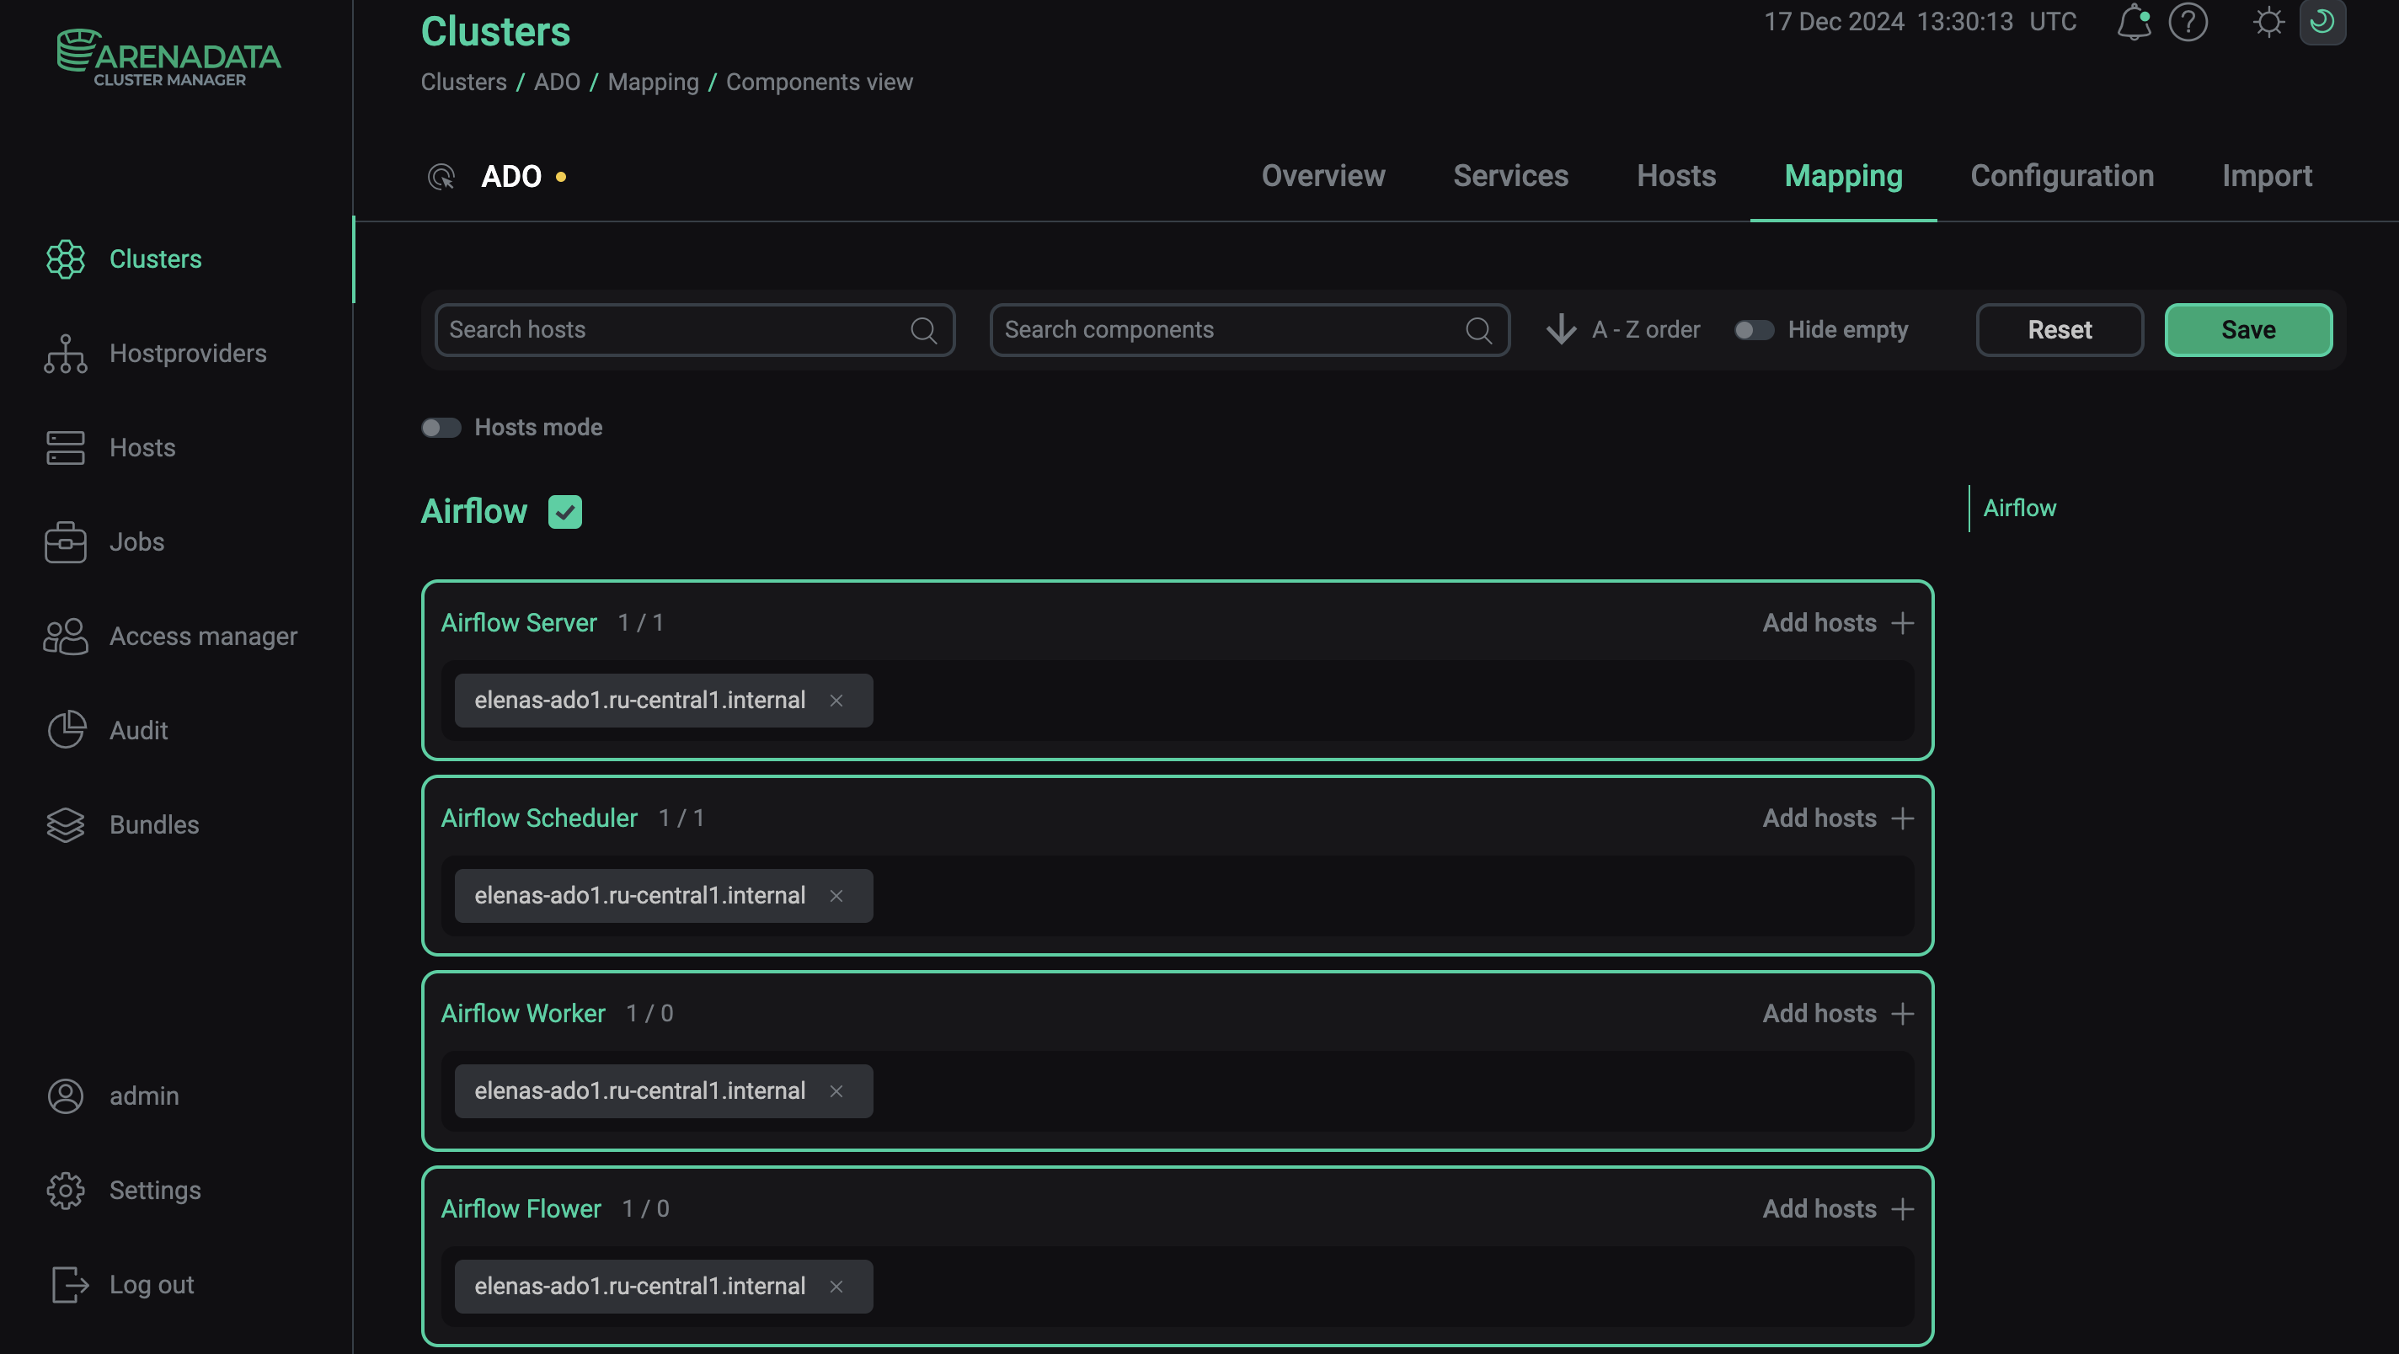Select the Bundles icon in sidebar
The height and width of the screenshot is (1354, 2399).
pyautogui.click(x=65, y=824)
